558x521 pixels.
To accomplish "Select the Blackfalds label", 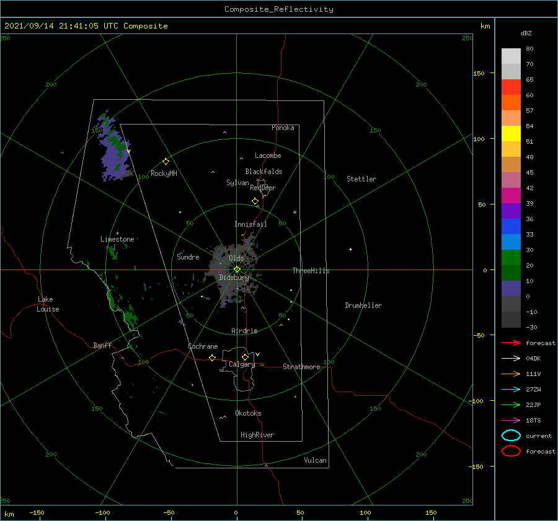I will click(x=263, y=172).
